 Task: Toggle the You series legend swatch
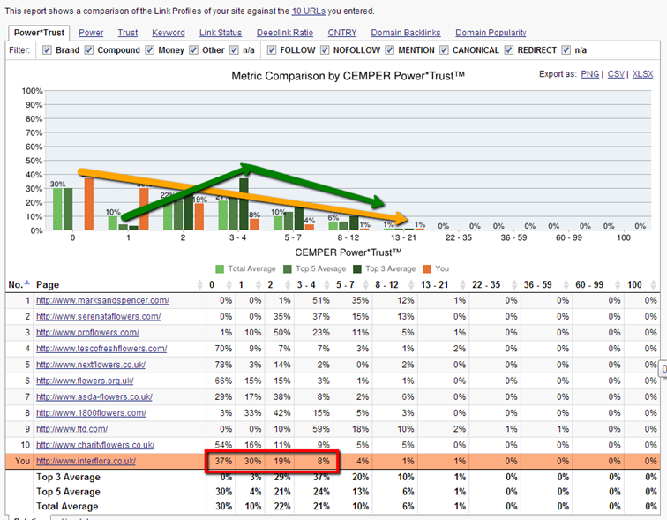427,269
